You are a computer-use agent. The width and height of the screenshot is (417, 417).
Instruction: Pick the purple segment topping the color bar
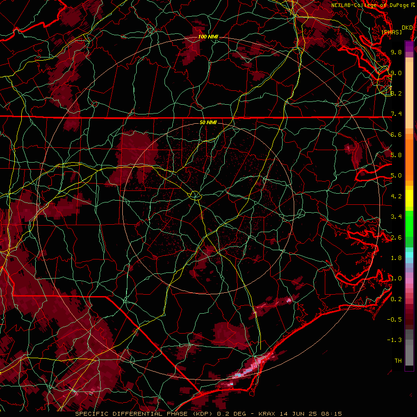tap(409, 46)
